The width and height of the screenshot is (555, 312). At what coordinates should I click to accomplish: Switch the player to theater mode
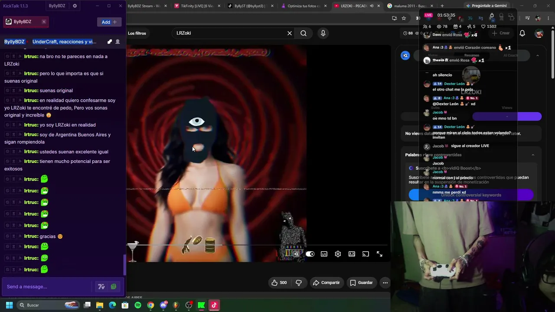[x=352, y=254]
